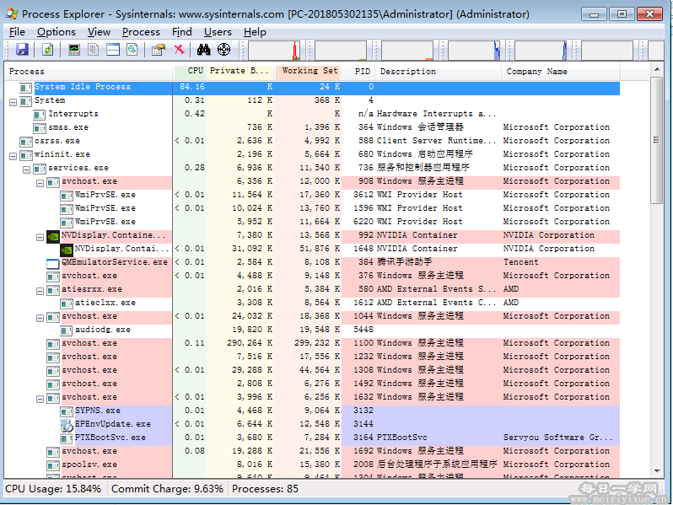Sort by the Company Name column header

coord(561,71)
